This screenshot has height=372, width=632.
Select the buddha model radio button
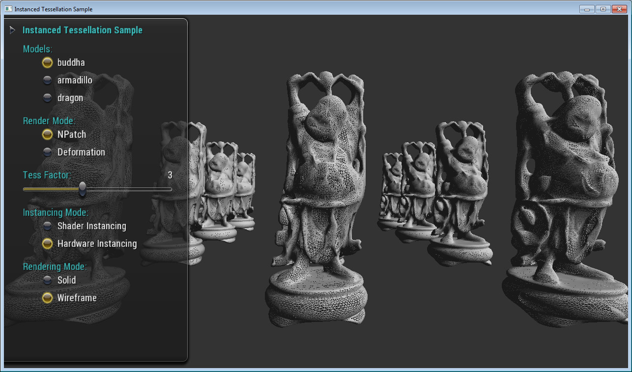[x=48, y=62]
